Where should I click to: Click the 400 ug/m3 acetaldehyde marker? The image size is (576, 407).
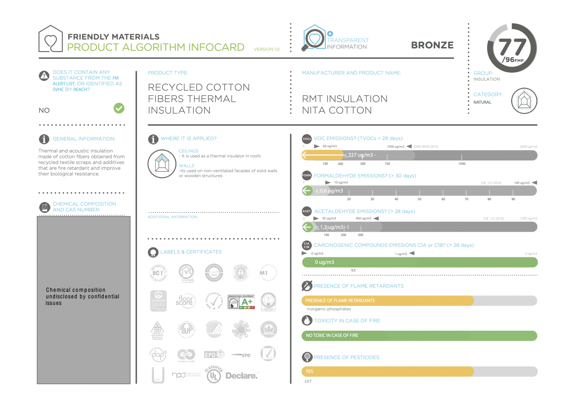[x=367, y=218]
